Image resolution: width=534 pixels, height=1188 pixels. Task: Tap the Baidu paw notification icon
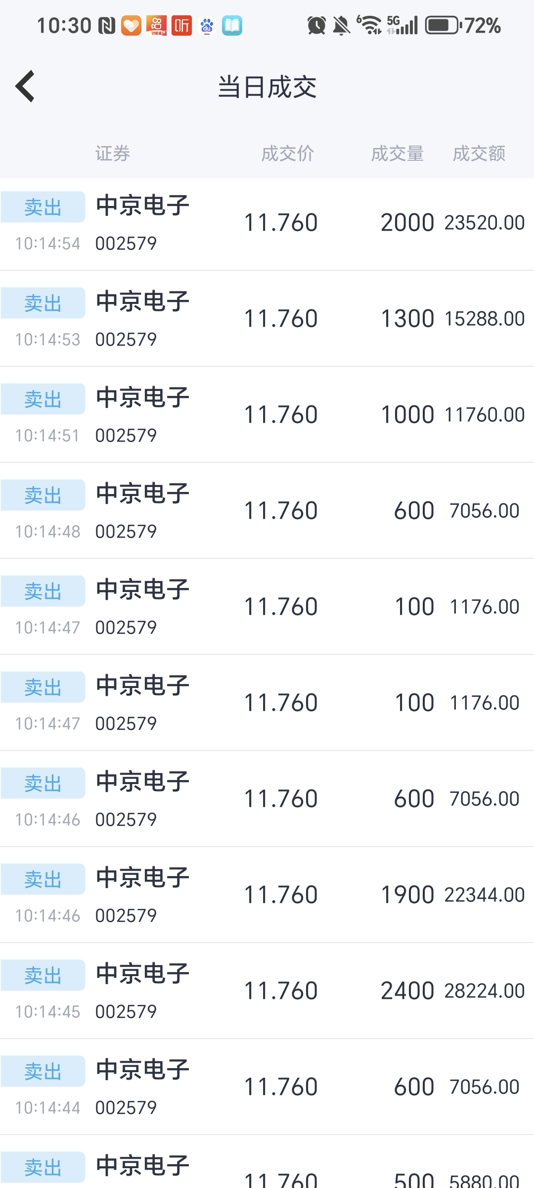click(207, 26)
